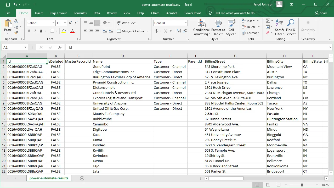Add a new worksheet with the plus button
Image resolution: width=334 pixels, height=188 pixels.
point(82,178)
